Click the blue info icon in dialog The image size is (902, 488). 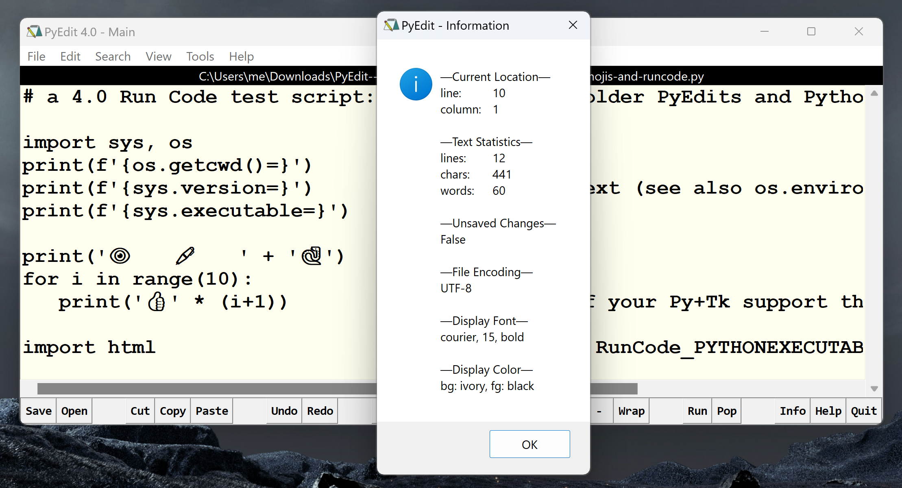point(416,84)
